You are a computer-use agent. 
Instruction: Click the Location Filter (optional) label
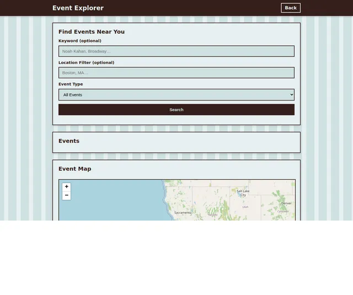87,62
